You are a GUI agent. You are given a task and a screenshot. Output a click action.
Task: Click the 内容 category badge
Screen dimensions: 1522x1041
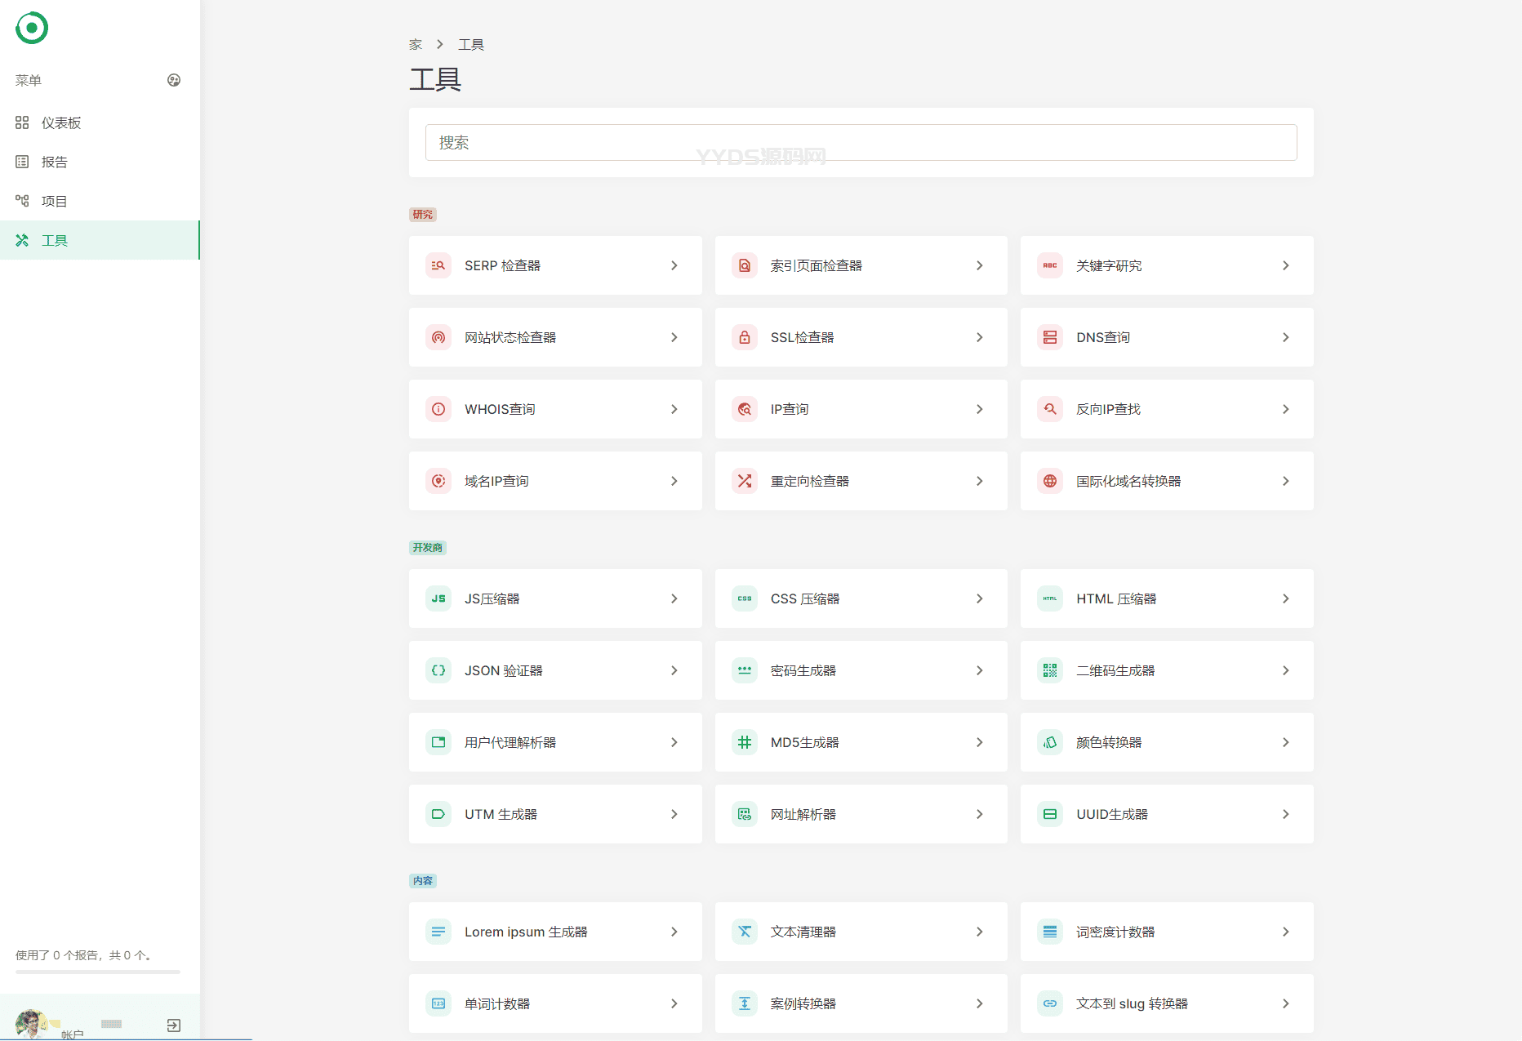click(423, 881)
